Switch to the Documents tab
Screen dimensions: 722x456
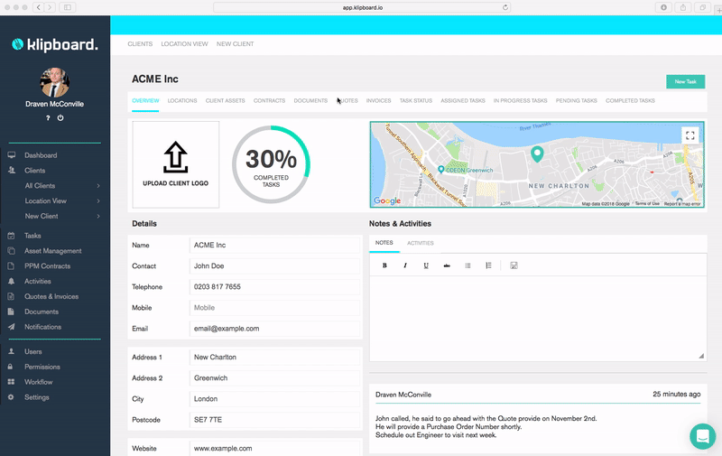click(x=310, y=100)
